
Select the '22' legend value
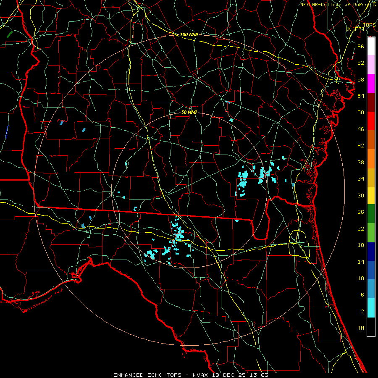(x=361, y=228)
